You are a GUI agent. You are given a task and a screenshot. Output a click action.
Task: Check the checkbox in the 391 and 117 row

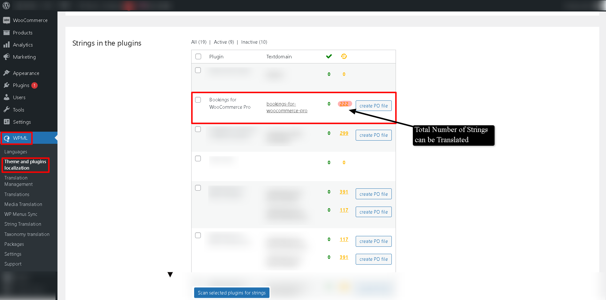[x=198, y=188]
